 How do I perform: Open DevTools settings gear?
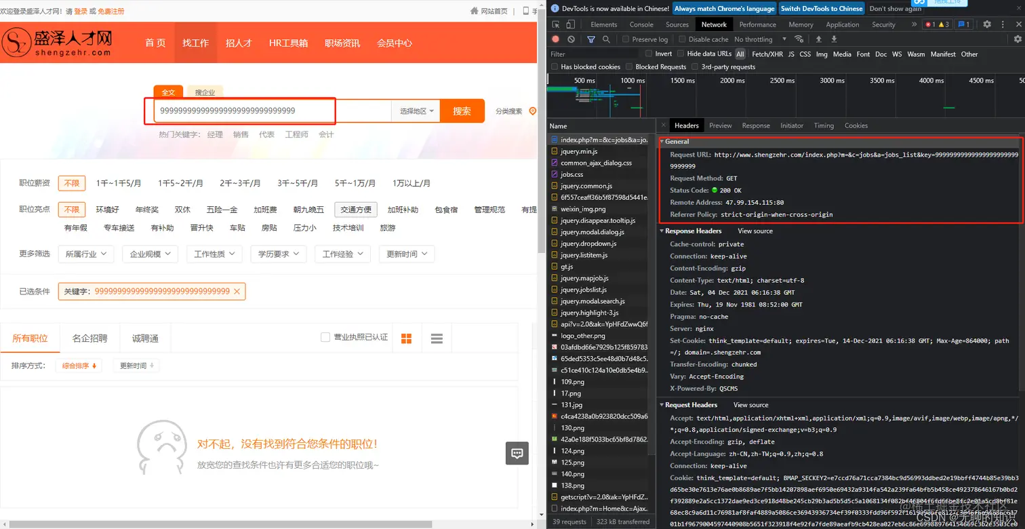pyautogui.click(x=987, y=24)
